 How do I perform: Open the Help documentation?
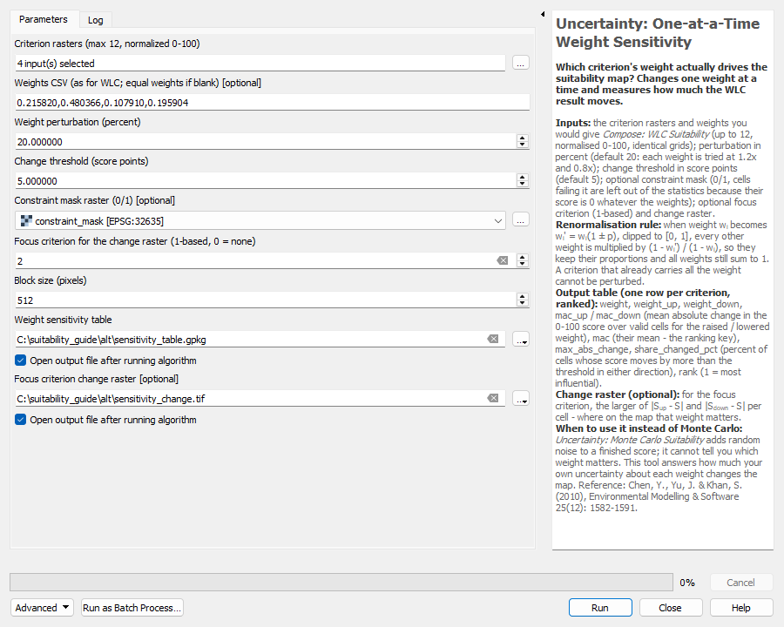coord(741,608)
